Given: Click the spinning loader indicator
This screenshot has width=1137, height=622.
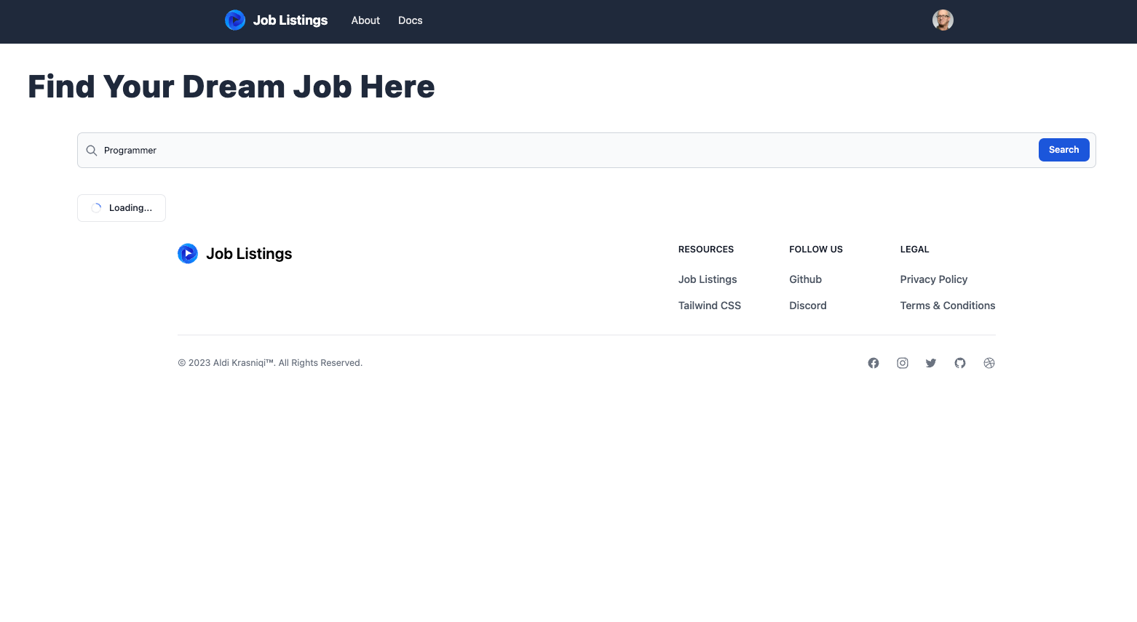Looking at the screenshot, I should pyautogui.click(x=96, y=207).
